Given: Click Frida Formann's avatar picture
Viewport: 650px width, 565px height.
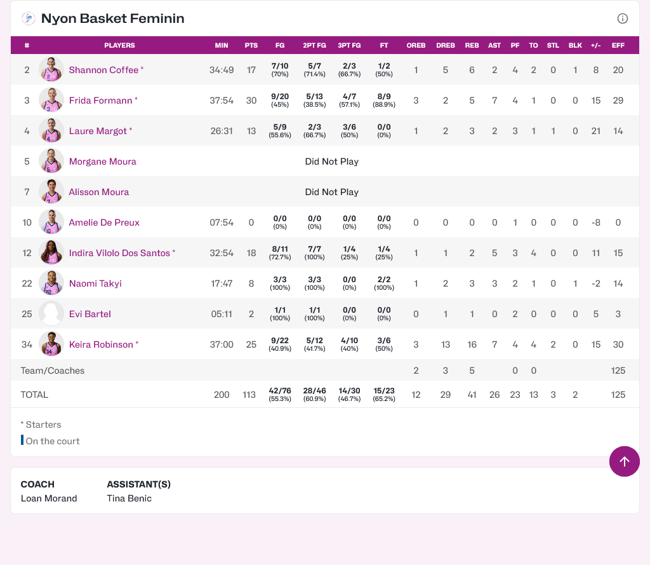Looking at the screenshot, I should tap(51, 100).
